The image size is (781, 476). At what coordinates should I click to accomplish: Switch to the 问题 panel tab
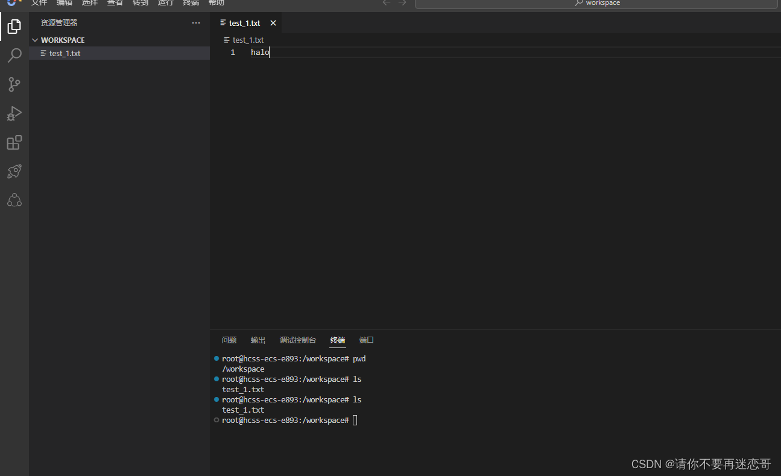pos(229,340)
